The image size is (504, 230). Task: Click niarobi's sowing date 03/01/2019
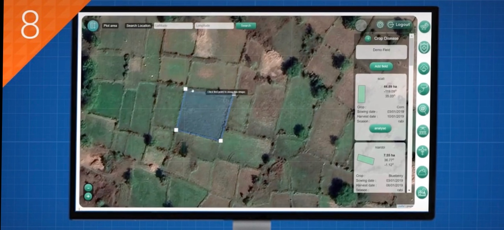[x=395, y=180]
